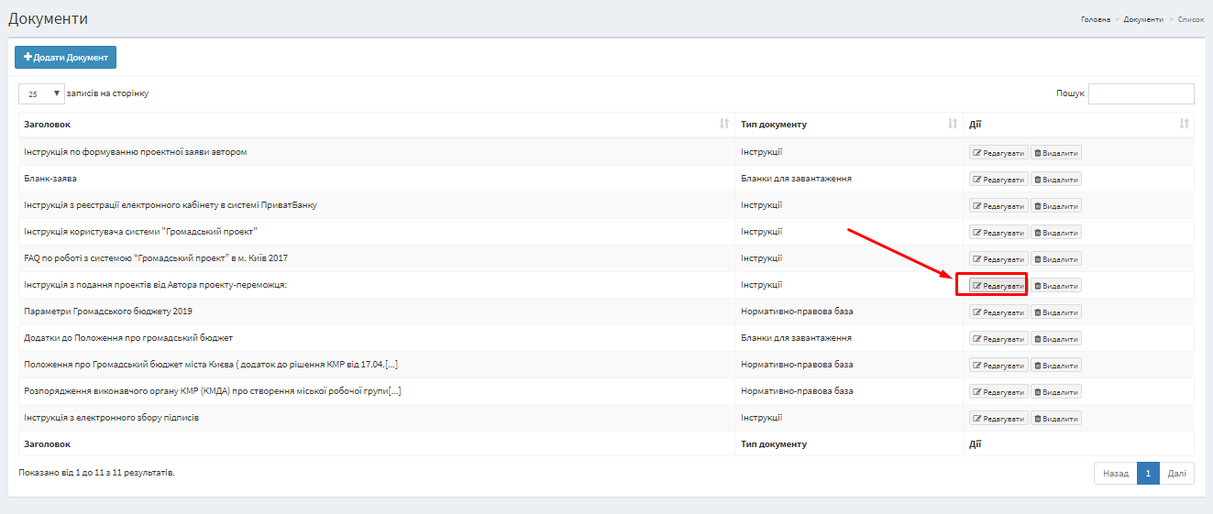Edit the FAQ по роботі з системою row
Viewport: 1213px width, 514px height.
point(998,259)
